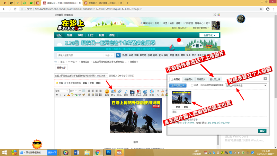Mention a friend with the @朋友 icon
Image resolution: width=277 pixels, height=156 pixels.
145,93
